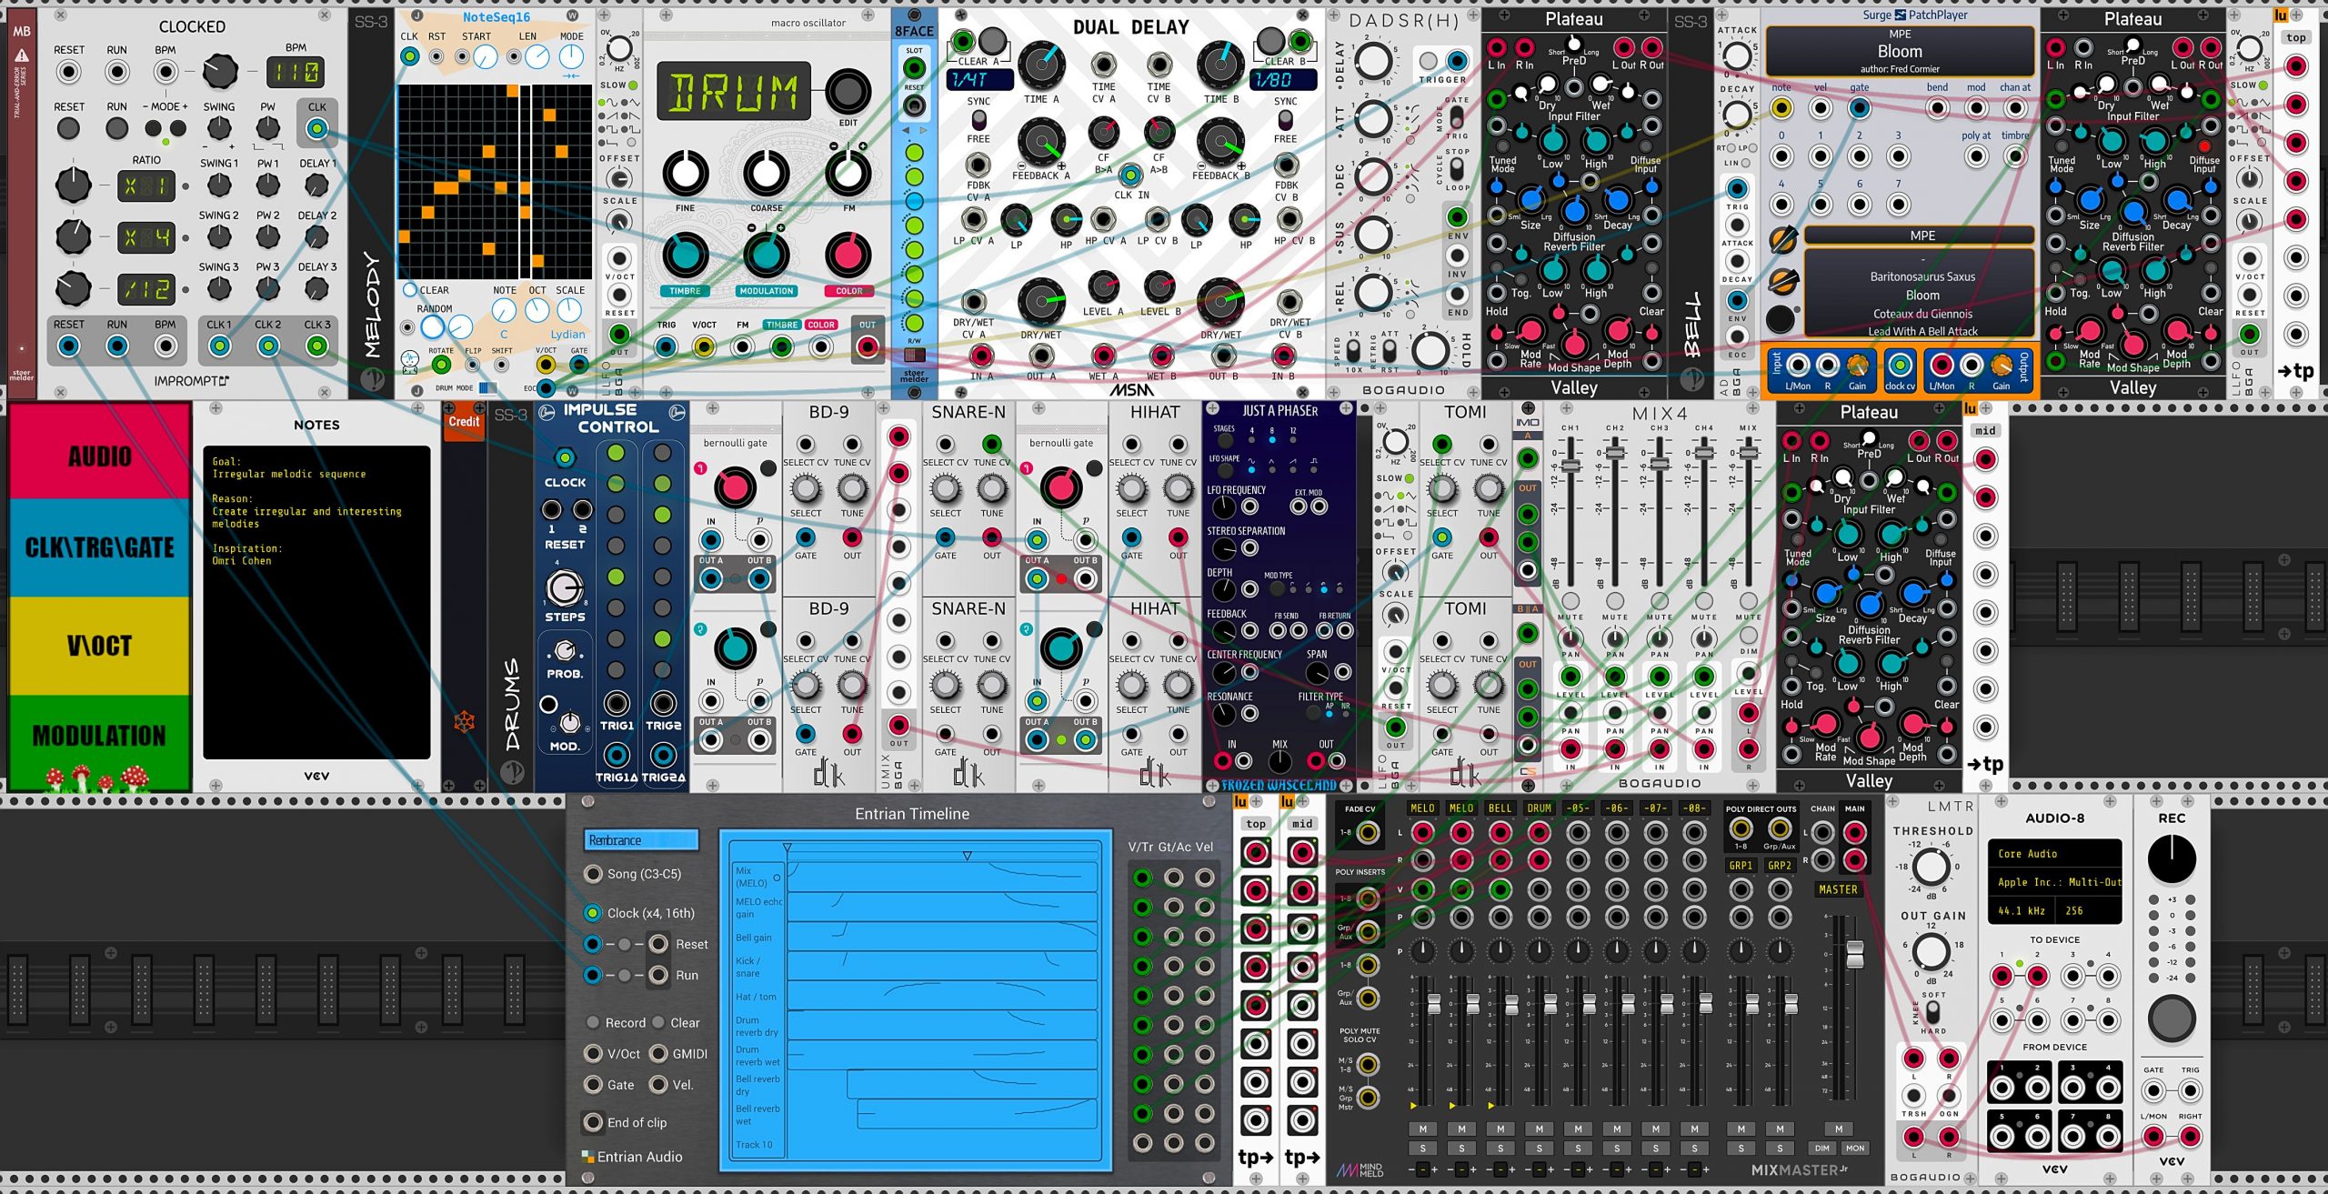Viewport: 2328px width, 1194px height.
Task: Open the GRP1 group label menu
Action: [1741, 865]
